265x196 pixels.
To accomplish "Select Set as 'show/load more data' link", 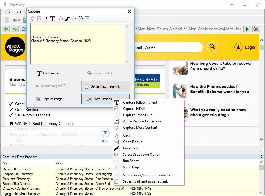I will [148, 175].
